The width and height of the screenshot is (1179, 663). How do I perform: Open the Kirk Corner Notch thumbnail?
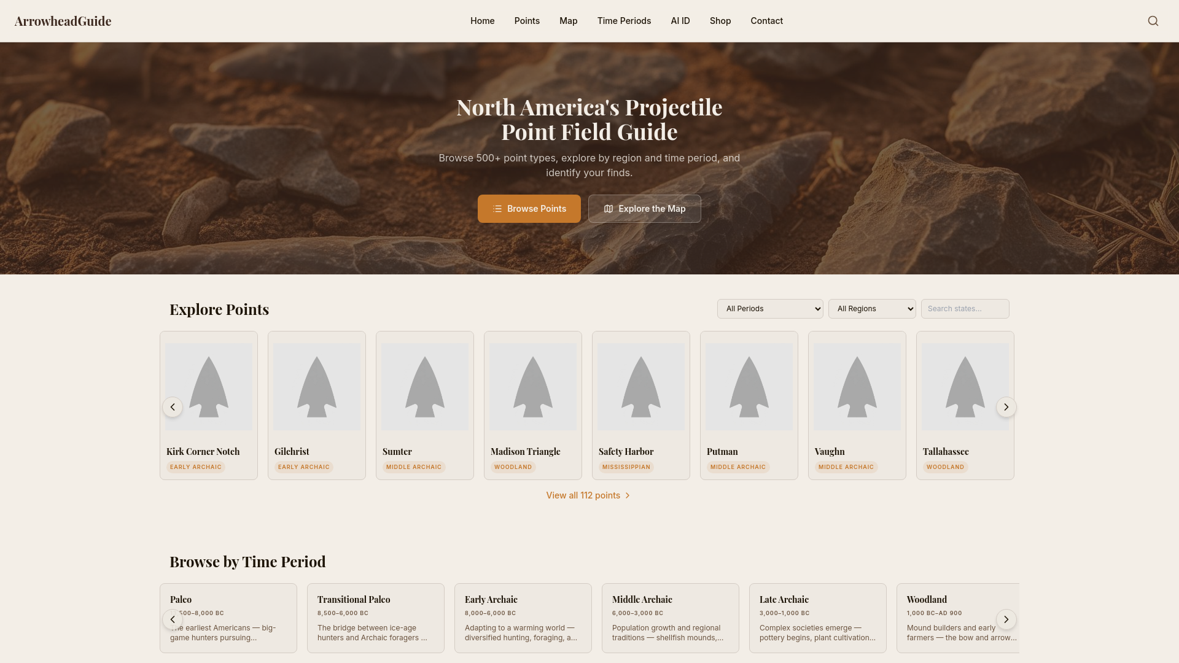click(x=209, y=387)
